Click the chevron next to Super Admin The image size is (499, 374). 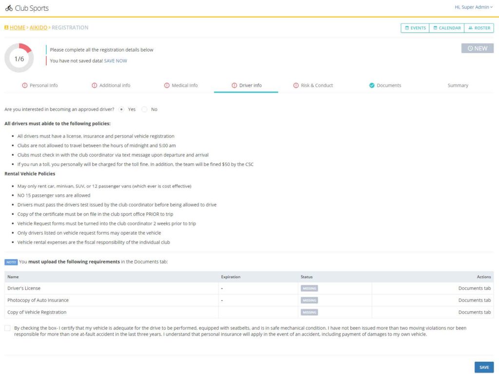[x=491, y=7]
